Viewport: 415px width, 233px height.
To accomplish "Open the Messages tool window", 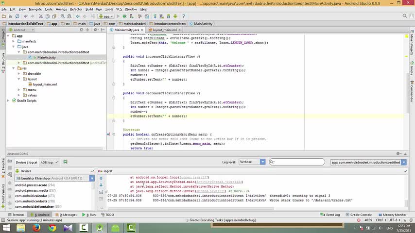I will tap(66, 215).
